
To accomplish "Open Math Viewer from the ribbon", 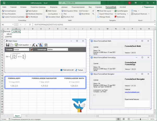I will tap(51, 11).
